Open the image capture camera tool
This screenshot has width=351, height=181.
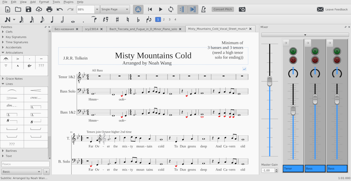coord(242,9)
